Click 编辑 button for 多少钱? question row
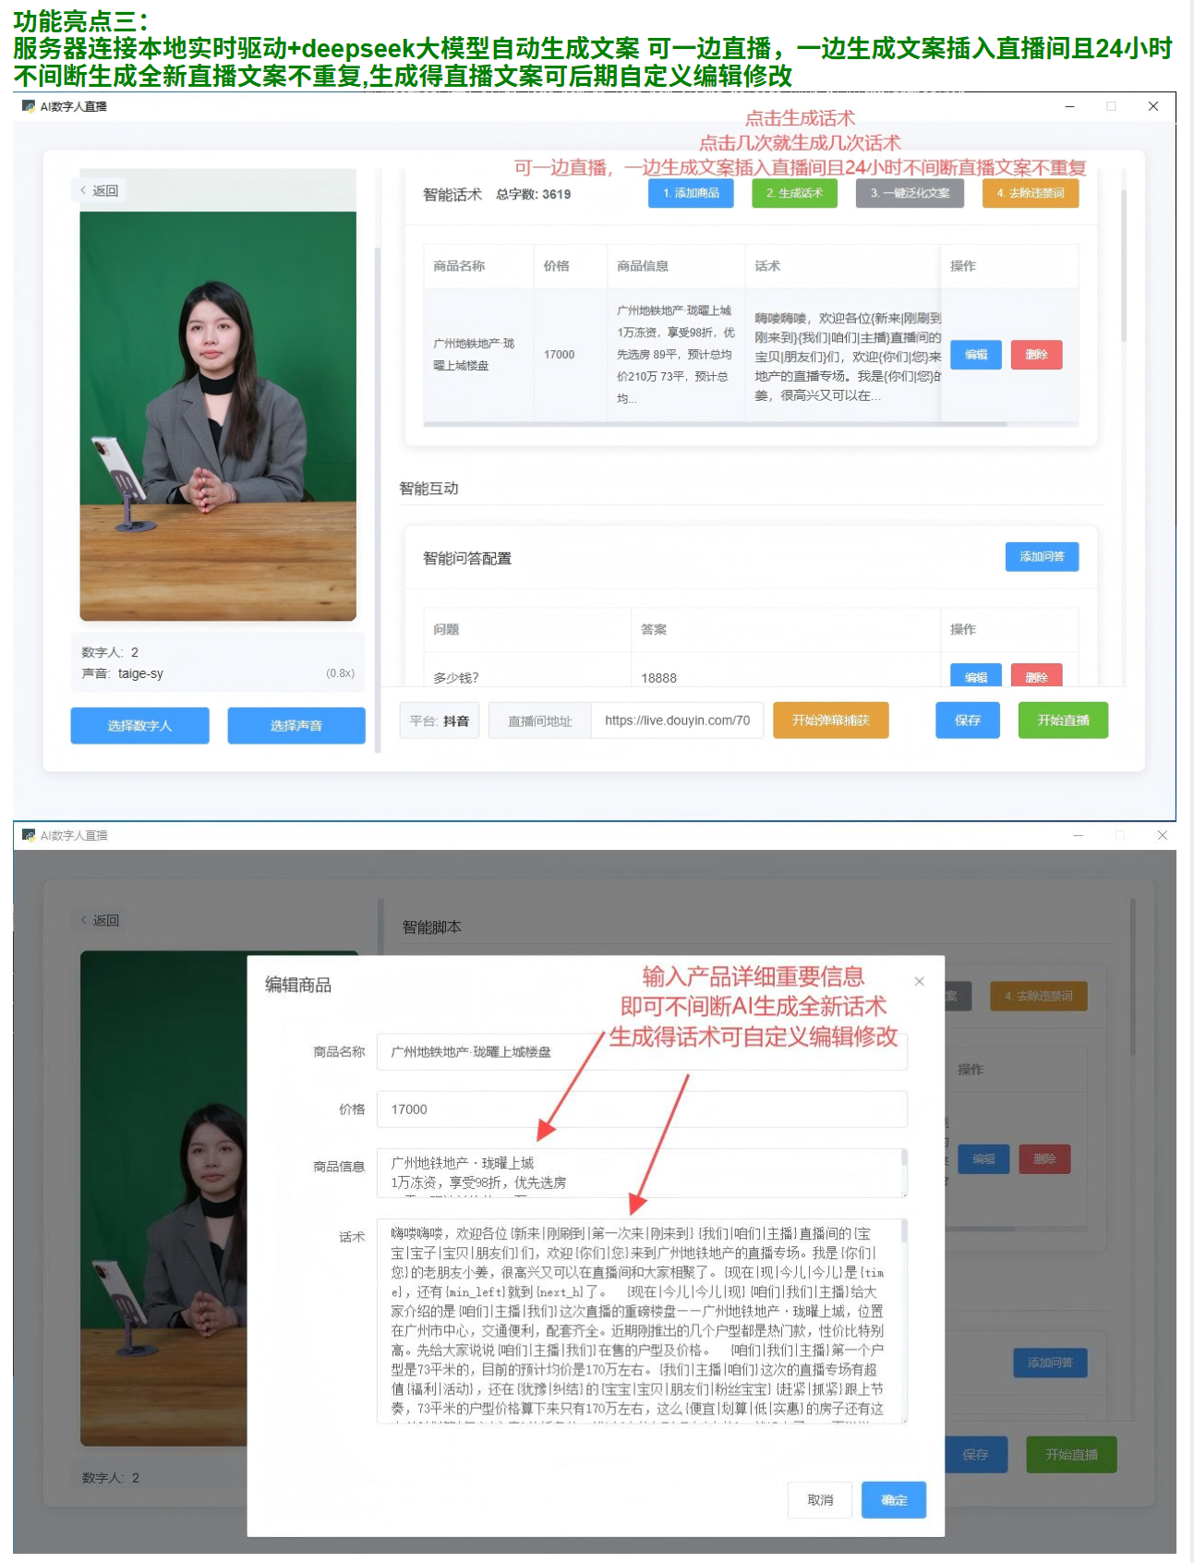 pyautogui.click(x=976, y=676)
